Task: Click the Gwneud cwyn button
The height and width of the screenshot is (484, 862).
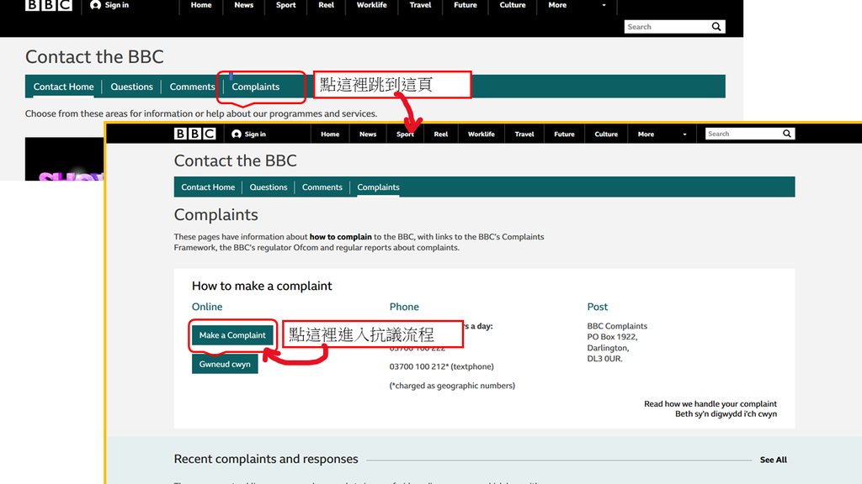Action: tap(225, 364)
